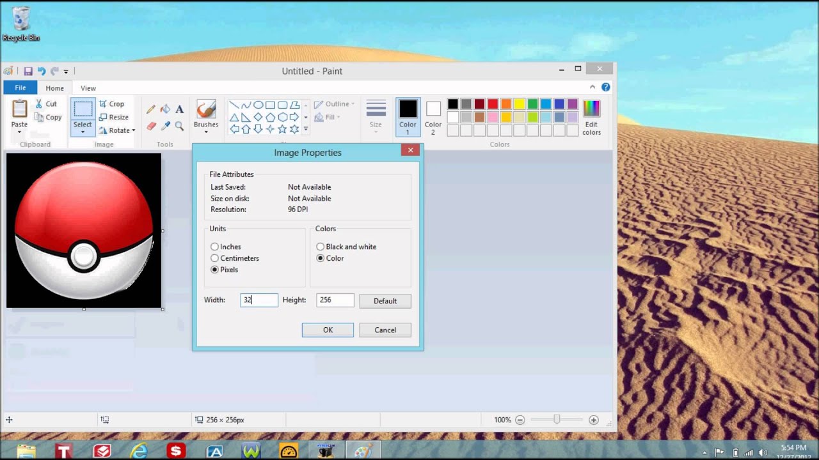Click the Brushes tool icon
The width and height of the screenshot is (819, 460).
[x=206, y=109]
